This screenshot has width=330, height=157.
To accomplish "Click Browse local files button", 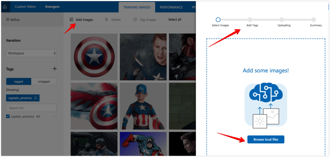I will point(266,139).
